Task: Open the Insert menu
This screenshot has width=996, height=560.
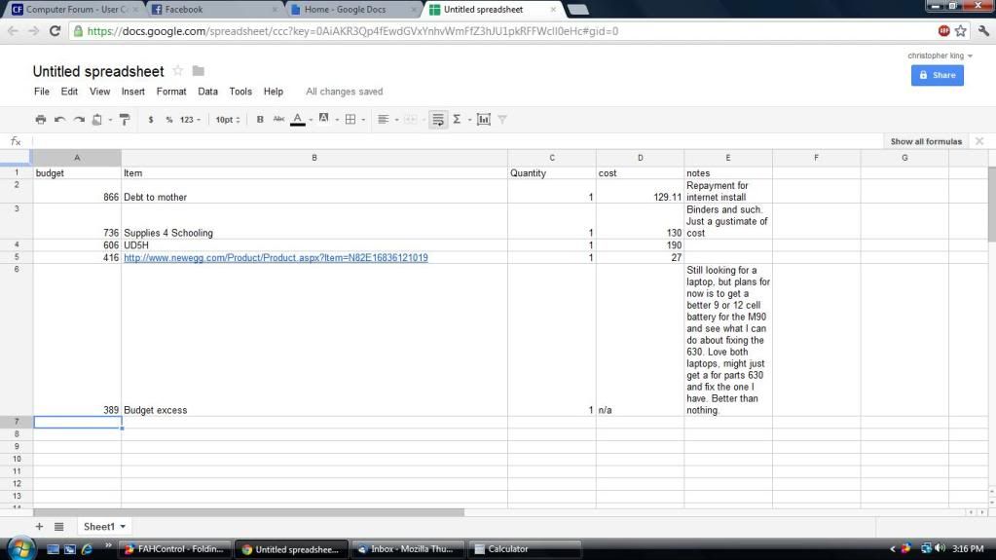Action: click(x=133, y=92)
